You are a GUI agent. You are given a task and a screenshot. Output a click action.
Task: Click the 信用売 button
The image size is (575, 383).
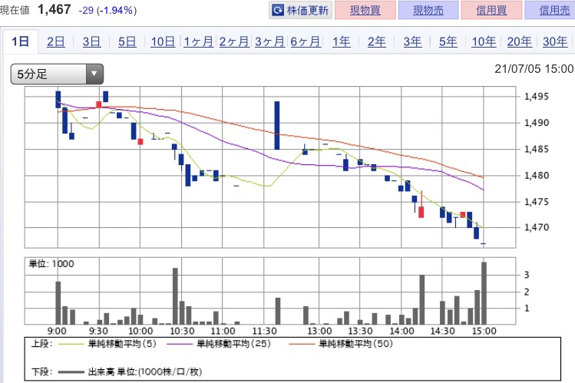(552, 10)
